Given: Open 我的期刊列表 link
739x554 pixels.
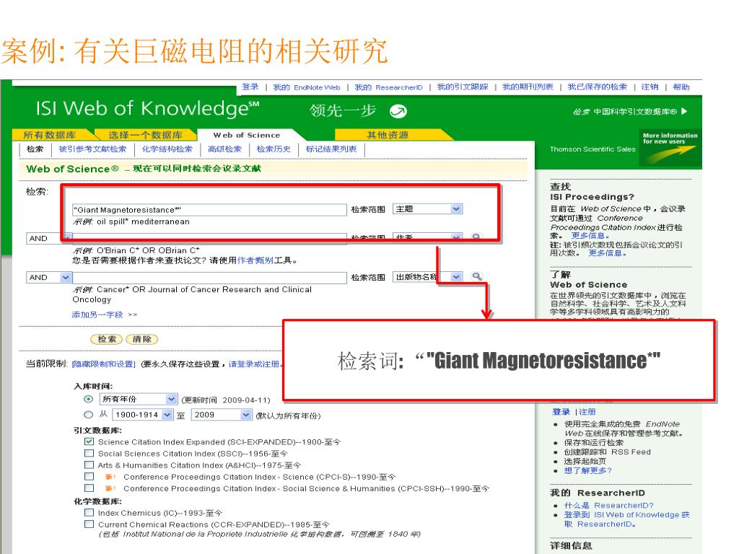Looking at the screenshot, I should pos(528,87).
